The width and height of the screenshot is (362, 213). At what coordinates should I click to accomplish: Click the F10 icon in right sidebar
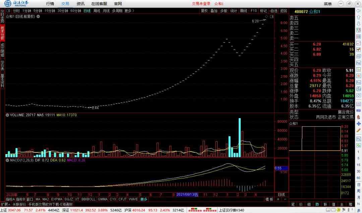358,63
